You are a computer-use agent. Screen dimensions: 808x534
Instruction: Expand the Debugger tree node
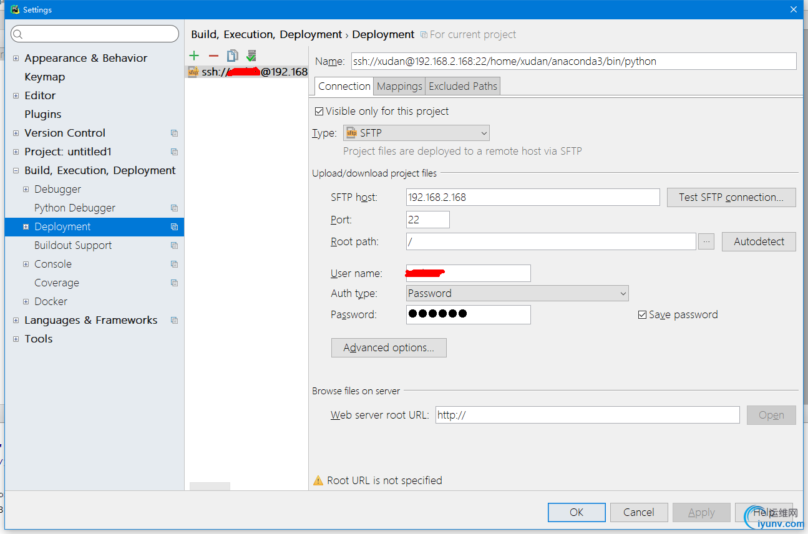(26, 189)
